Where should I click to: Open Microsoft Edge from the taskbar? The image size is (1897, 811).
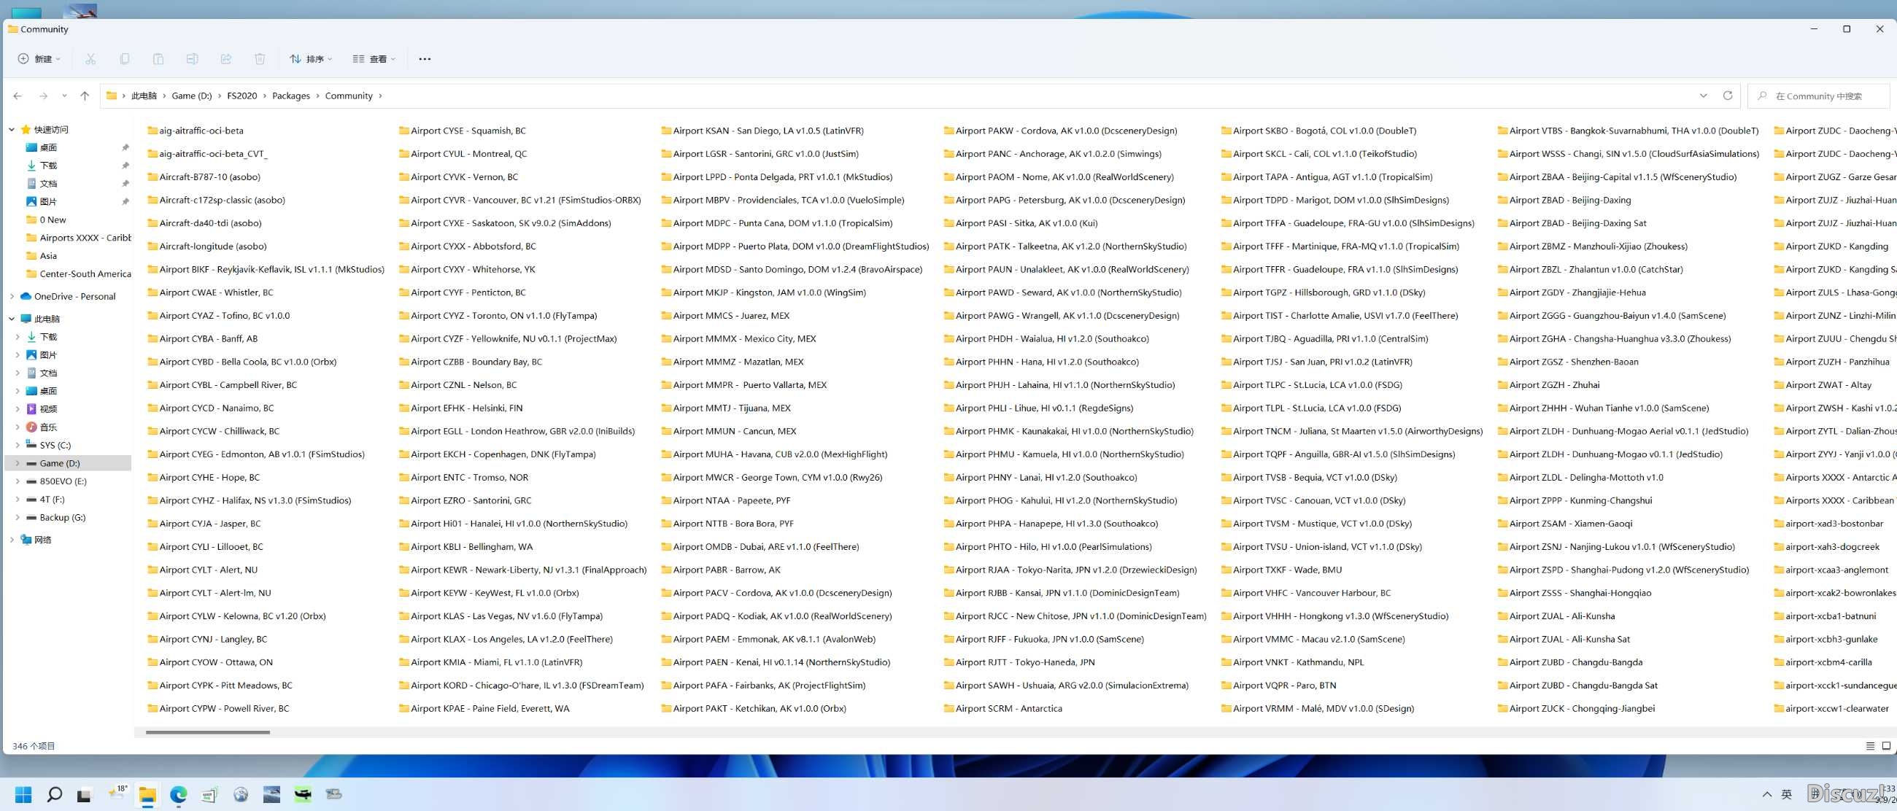tap(178, 794)
